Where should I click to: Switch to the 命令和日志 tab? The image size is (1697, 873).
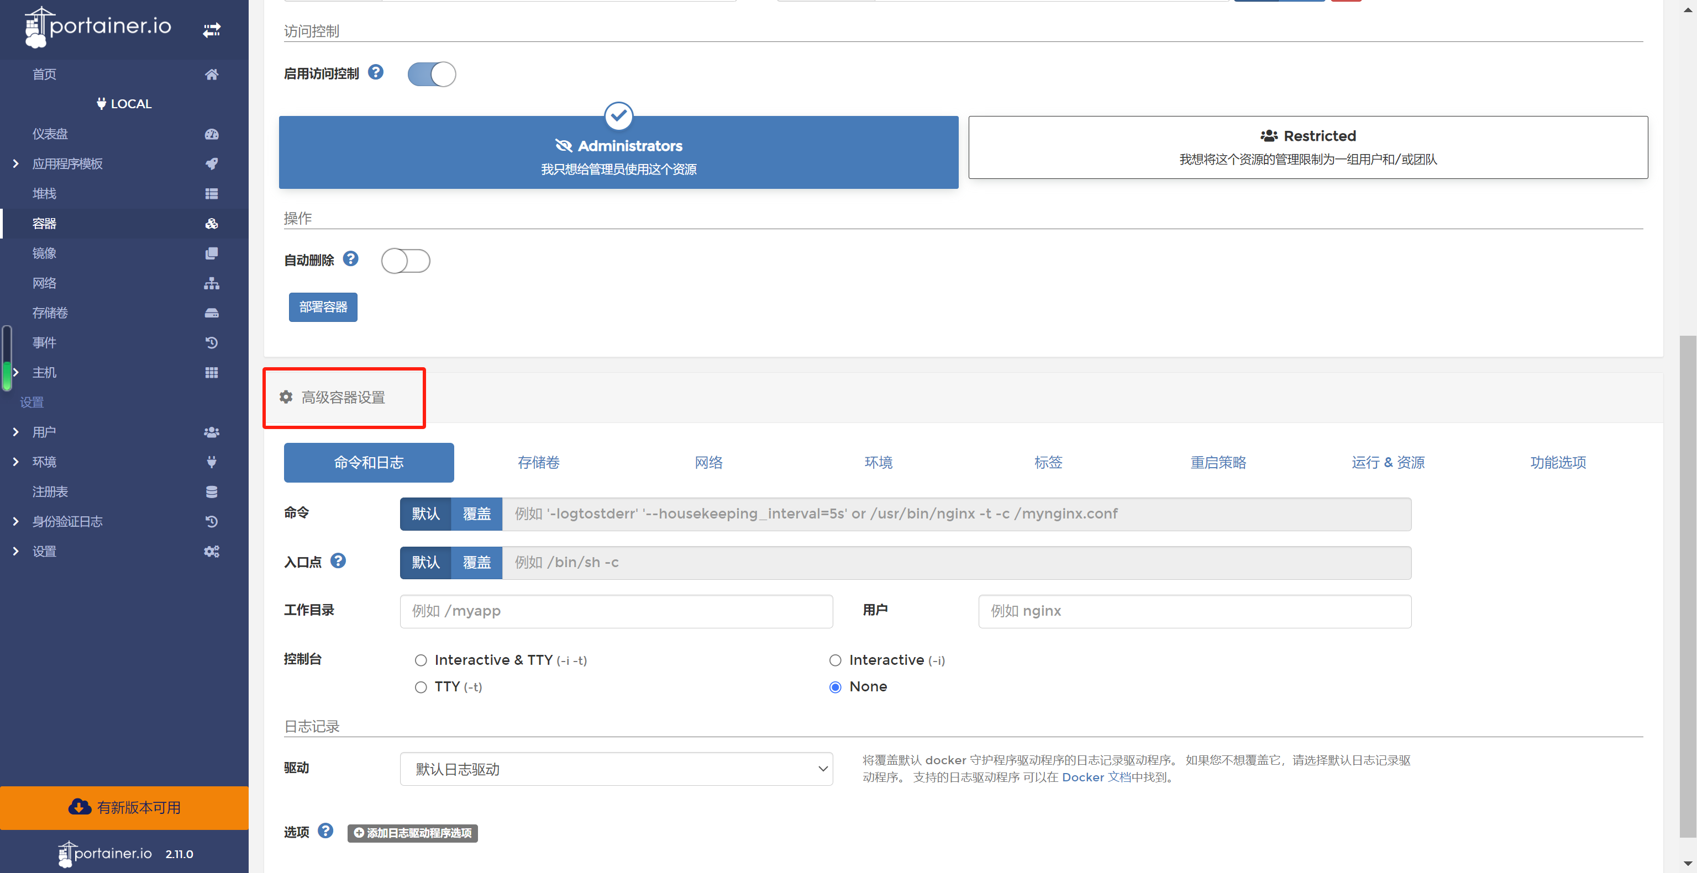pyautogui.click(x=369, y=463)
